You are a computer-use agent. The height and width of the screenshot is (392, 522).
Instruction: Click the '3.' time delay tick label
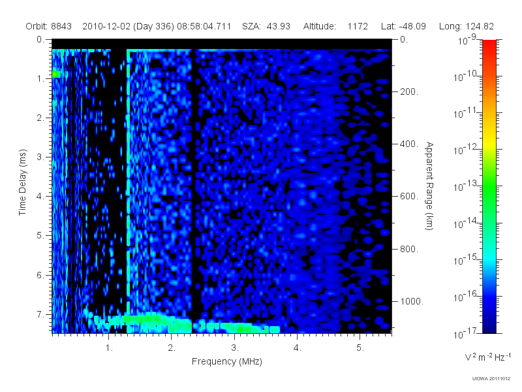(40, 157)
